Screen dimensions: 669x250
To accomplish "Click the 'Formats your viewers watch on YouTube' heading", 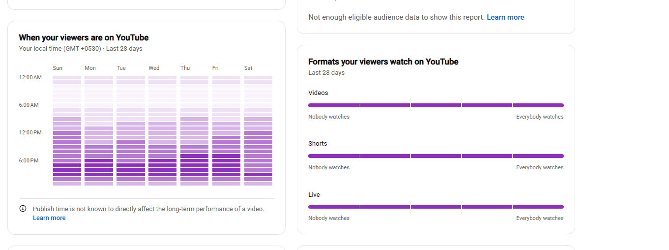I will [x=383, y=62].
